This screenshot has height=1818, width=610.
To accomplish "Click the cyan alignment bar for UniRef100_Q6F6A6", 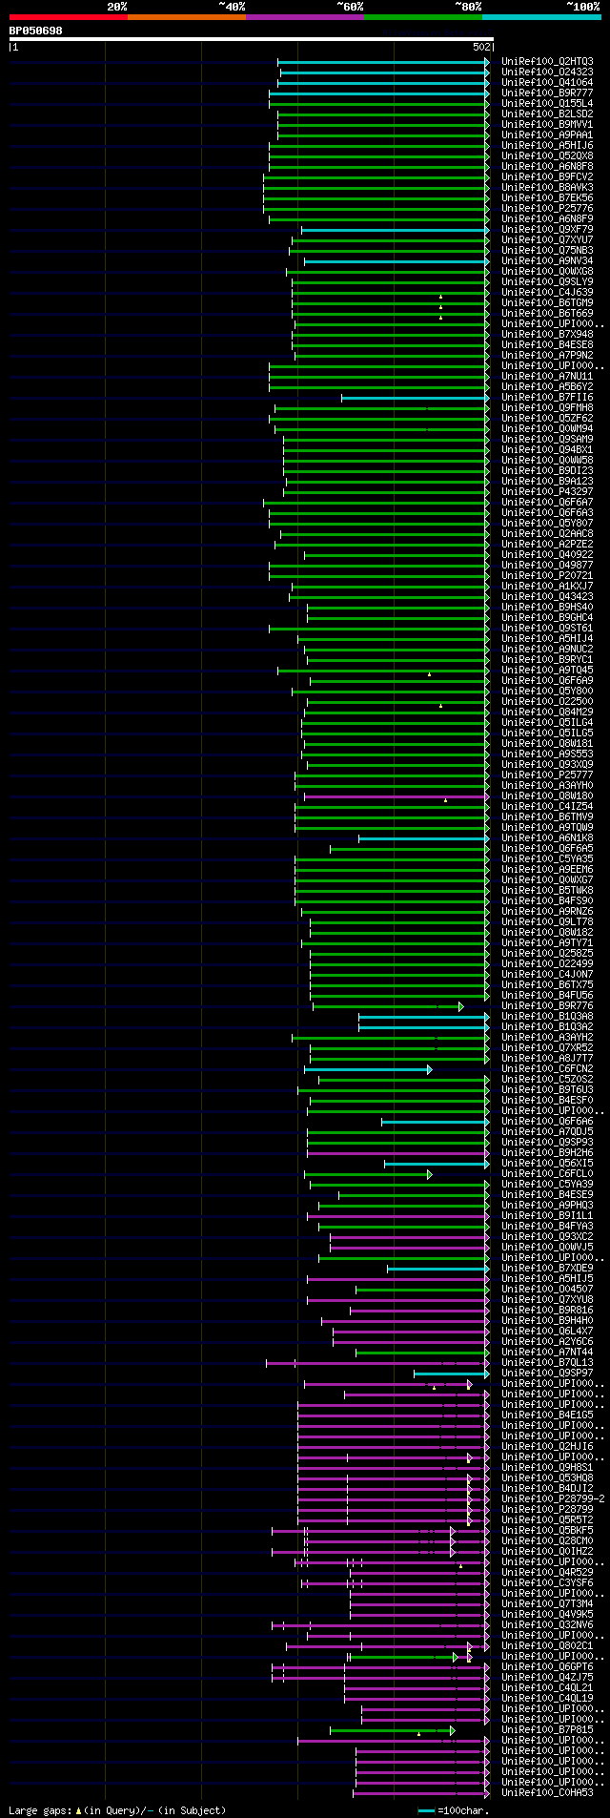I will 434,1122.
